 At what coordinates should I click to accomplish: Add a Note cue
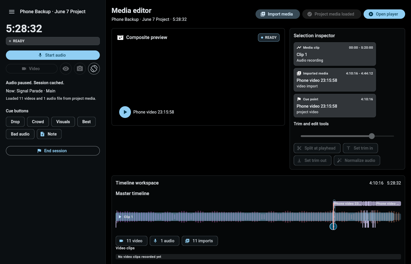[49, 134]
